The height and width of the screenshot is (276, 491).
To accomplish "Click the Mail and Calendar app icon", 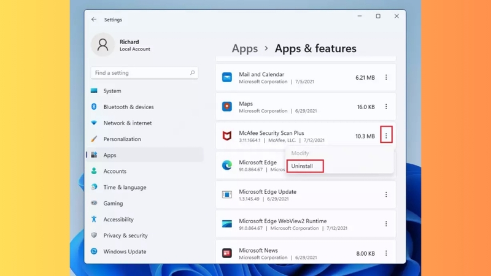I will point(227,77).
